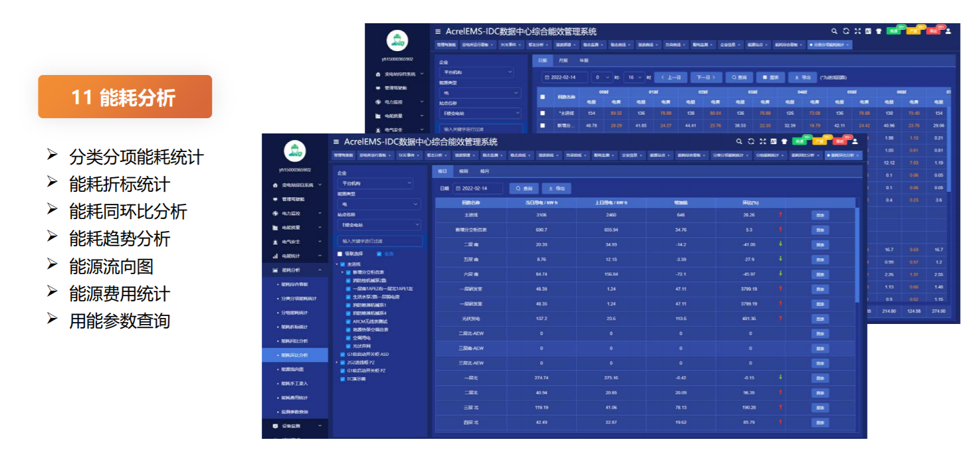Open E楼变电站 station dropdown in front window
This screenshot has height=474, width=980.
(x=379, y=226)
